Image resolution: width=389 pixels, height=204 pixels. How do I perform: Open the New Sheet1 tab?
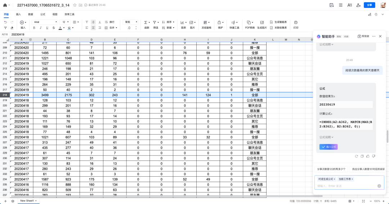[28, 201]
